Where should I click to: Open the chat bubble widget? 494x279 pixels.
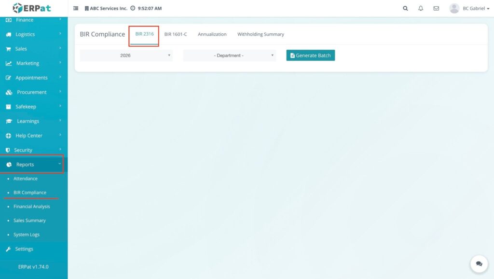(479, 264)
